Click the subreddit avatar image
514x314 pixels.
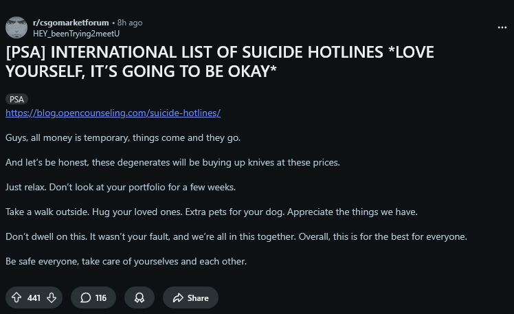[16, 27]
